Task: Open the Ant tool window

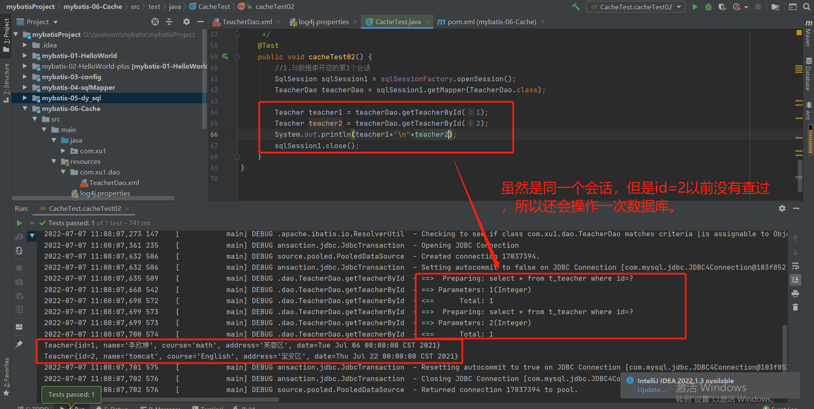Action: click(808, 111)
